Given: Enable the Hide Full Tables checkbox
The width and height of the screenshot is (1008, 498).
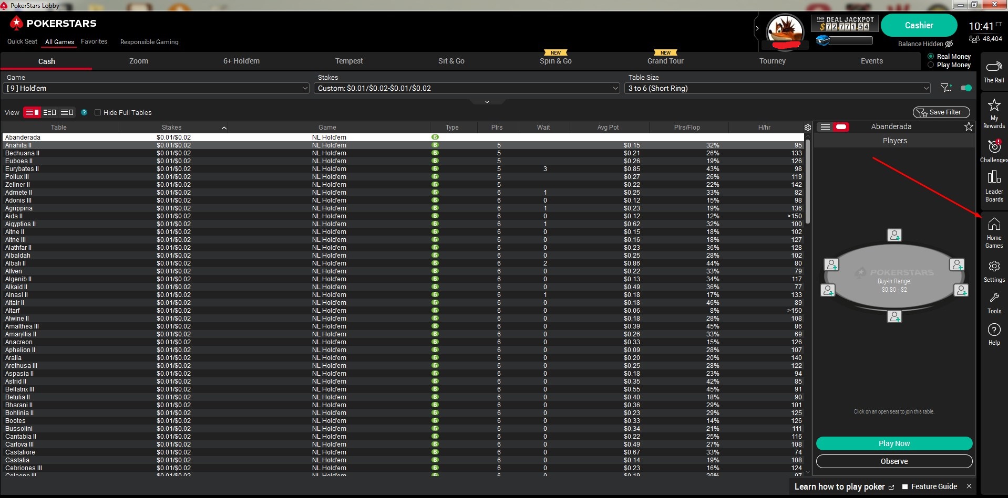Looking at the screenshot, I should click(x=98, y=112).
